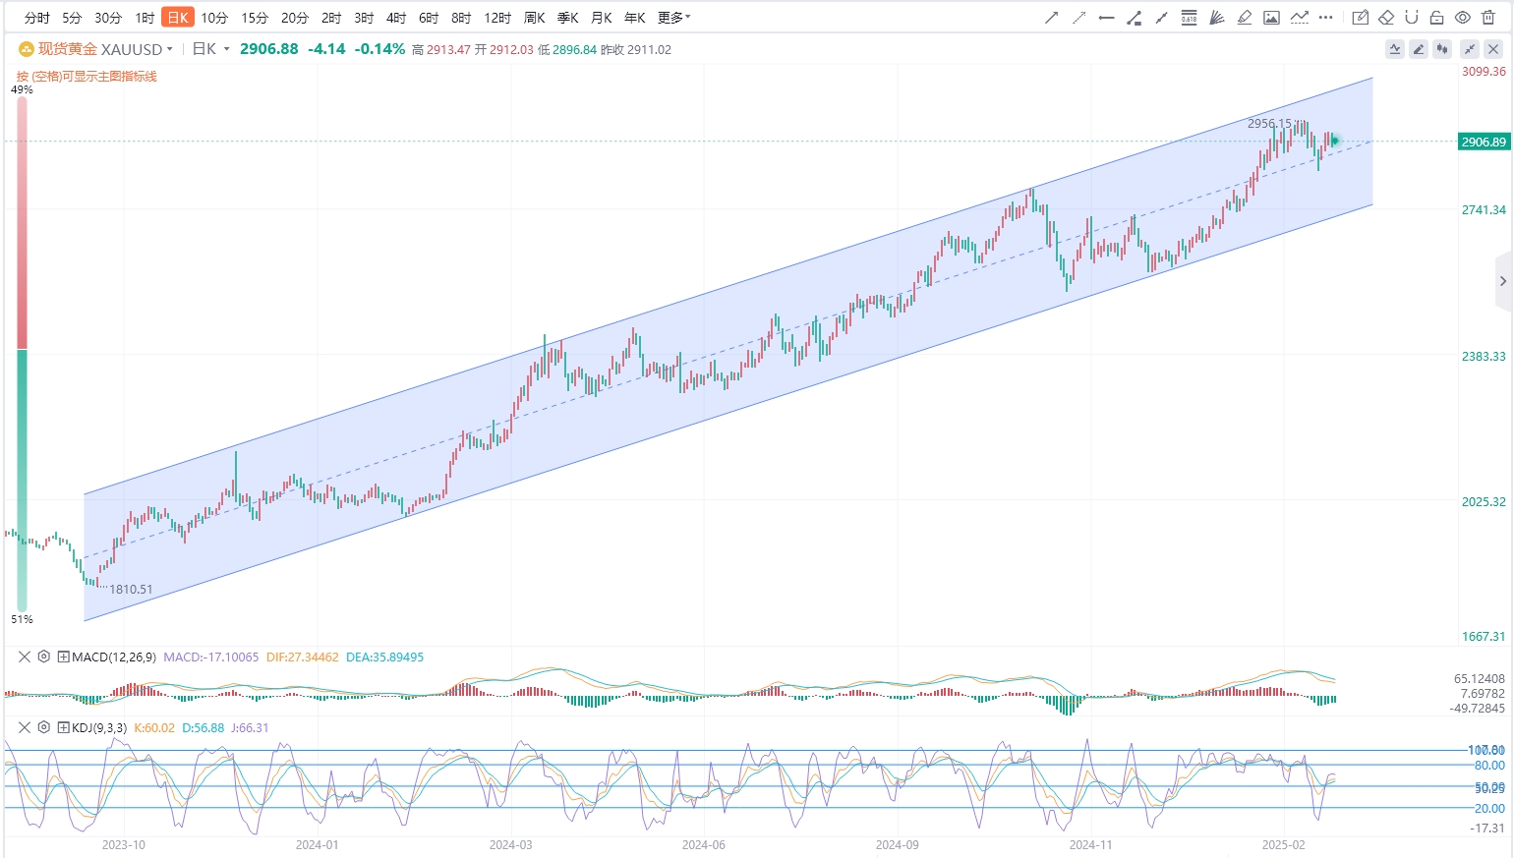
Task: Choose the highlighter pen drawing tool
Action: click(x=1244, y=18)
